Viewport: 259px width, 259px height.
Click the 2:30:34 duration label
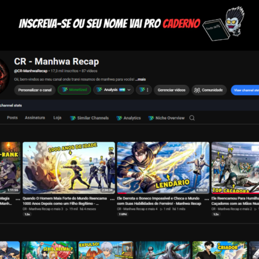[107, 190]
